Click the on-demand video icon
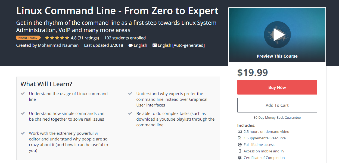Screen dimensions: 339x163 (x=240, y=131)
